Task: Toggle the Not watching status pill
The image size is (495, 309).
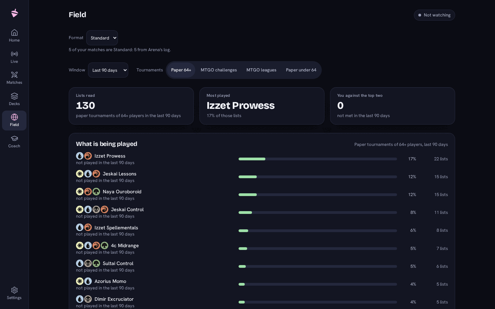Action: click(434, 15)
